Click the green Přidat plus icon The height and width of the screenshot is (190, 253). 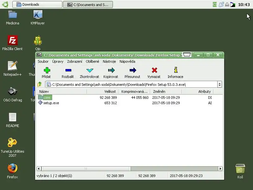[x=47, y=70]
